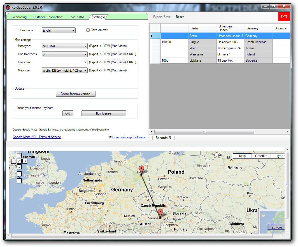The width and height of the screenshot is (298, 247).
Task: Pan the map left with the arrow icon
Action: tap(13, 161)
